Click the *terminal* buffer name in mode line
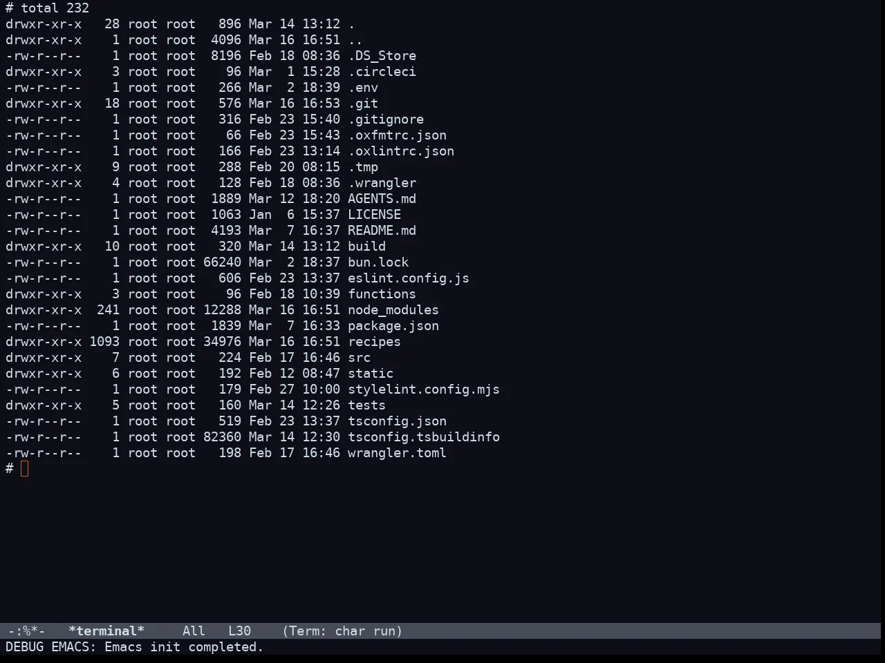 [x=106, y=631]
